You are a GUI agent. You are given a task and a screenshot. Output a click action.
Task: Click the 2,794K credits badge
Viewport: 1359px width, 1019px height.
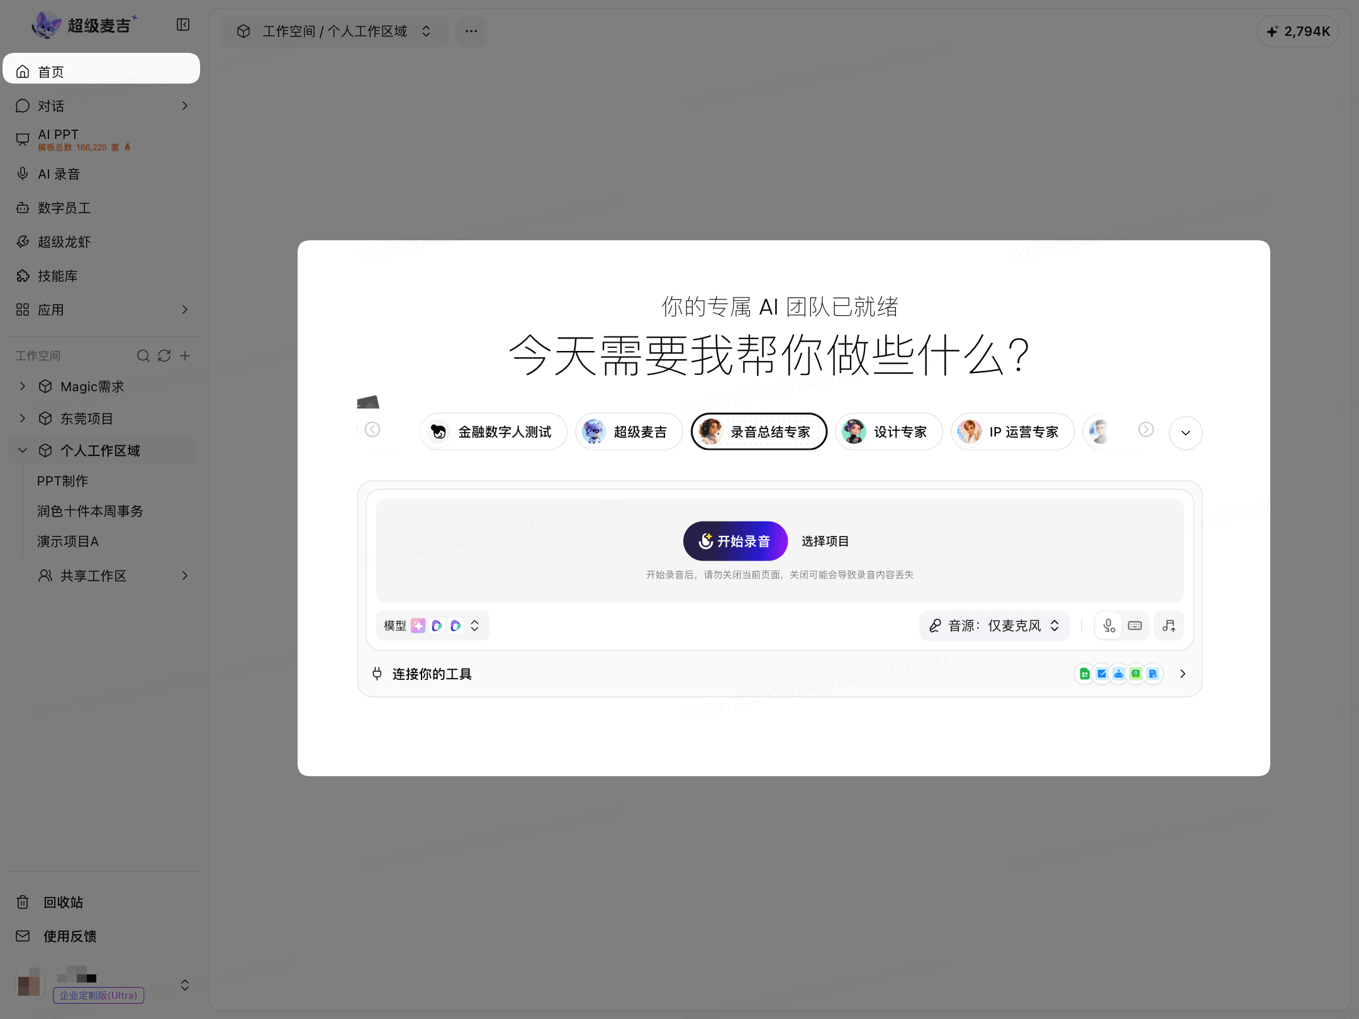coord(1298,31)
